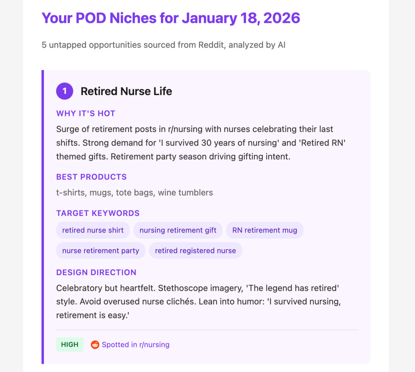415x372 pixels.
Task: Select the 'retired nurse shirt' keyword chip
Action: click(x=93, y=230)
